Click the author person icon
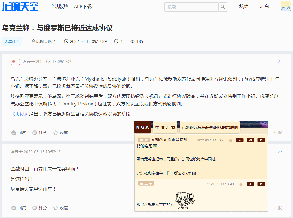The image size is (293, 218). tap(33, 41)
